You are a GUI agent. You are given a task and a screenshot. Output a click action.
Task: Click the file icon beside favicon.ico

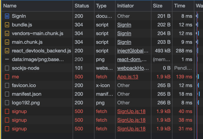pyautogui.click(x=7, y=85)
